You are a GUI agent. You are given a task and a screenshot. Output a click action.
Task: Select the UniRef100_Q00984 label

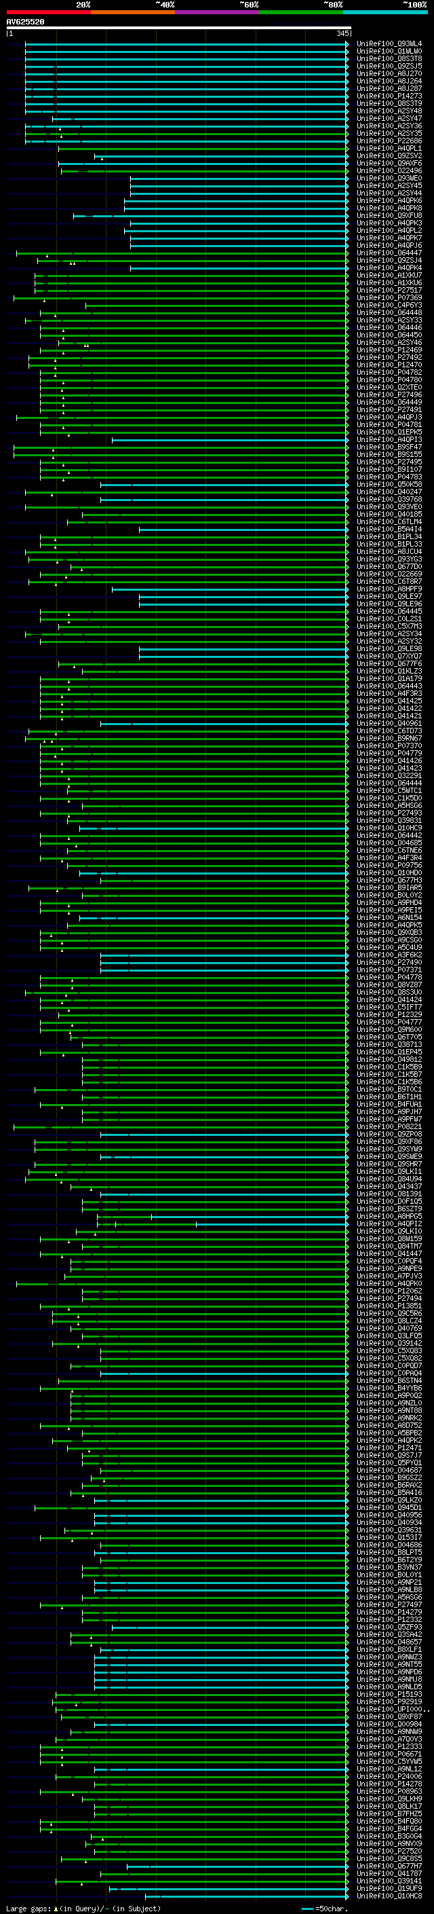389,1725
